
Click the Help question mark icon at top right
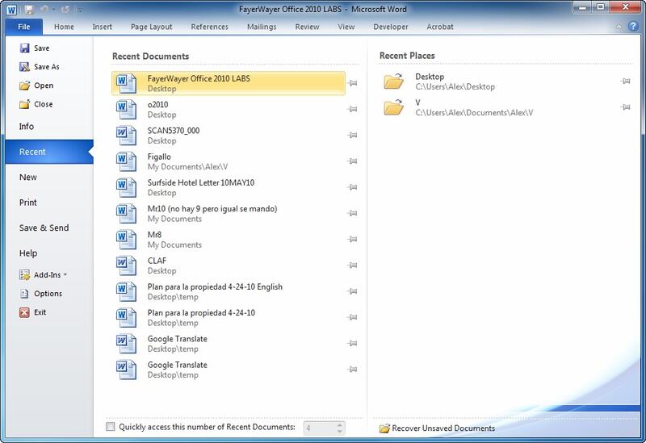pos(635,27)
